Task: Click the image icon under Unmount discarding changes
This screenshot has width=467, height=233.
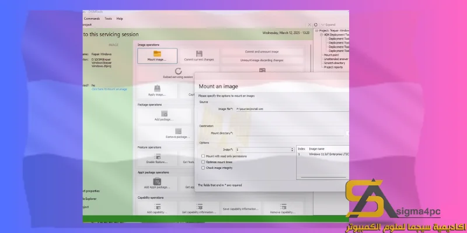Action: tap(262, 70)
